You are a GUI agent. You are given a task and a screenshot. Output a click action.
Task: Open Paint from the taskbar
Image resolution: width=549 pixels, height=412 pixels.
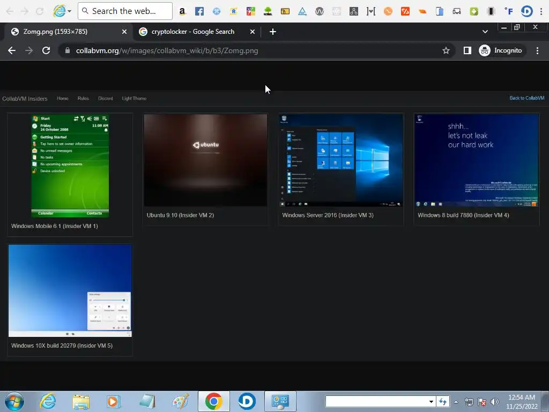(180, 401)
